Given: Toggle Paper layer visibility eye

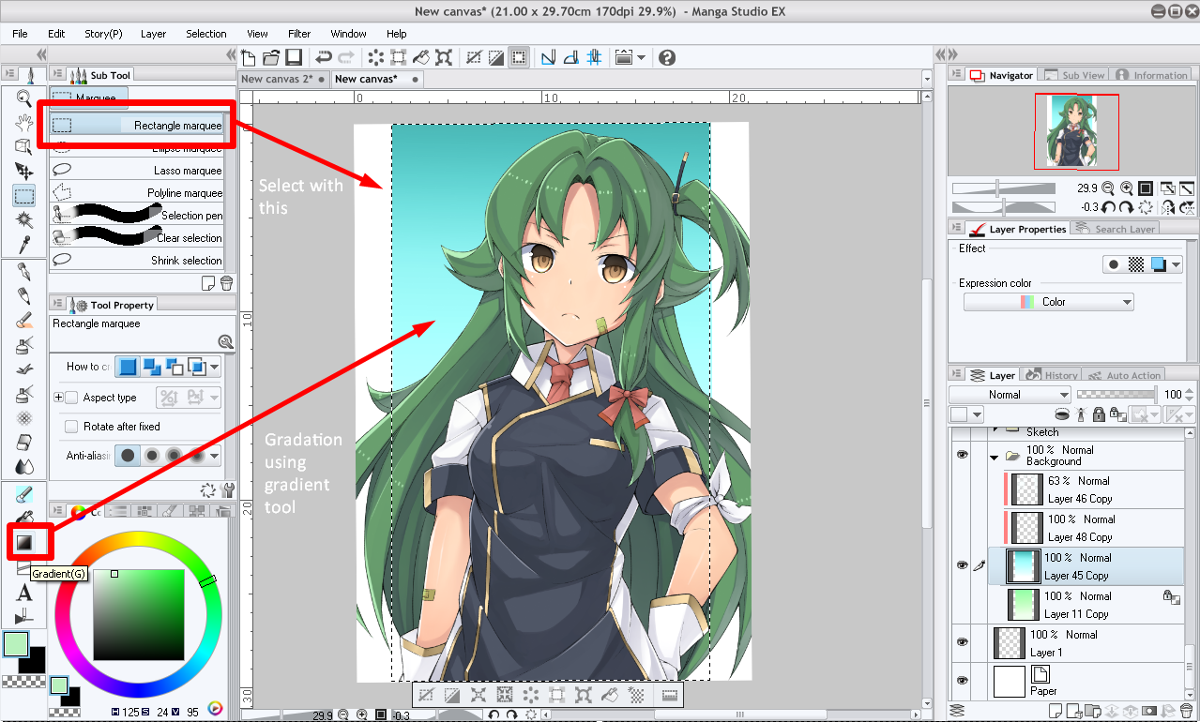Looking at the screenshot, I should (962, 681).
